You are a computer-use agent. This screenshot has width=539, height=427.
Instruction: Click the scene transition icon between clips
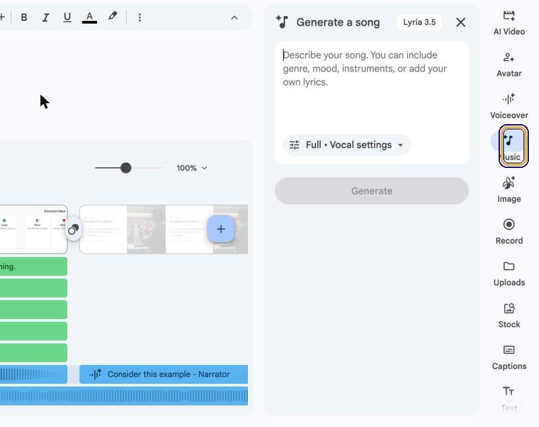click(73, 229)
